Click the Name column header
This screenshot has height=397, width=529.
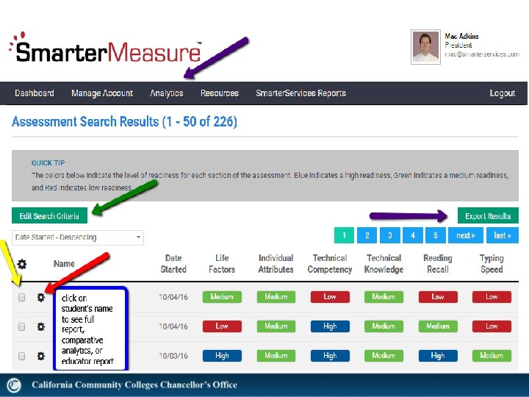(64, 264)
